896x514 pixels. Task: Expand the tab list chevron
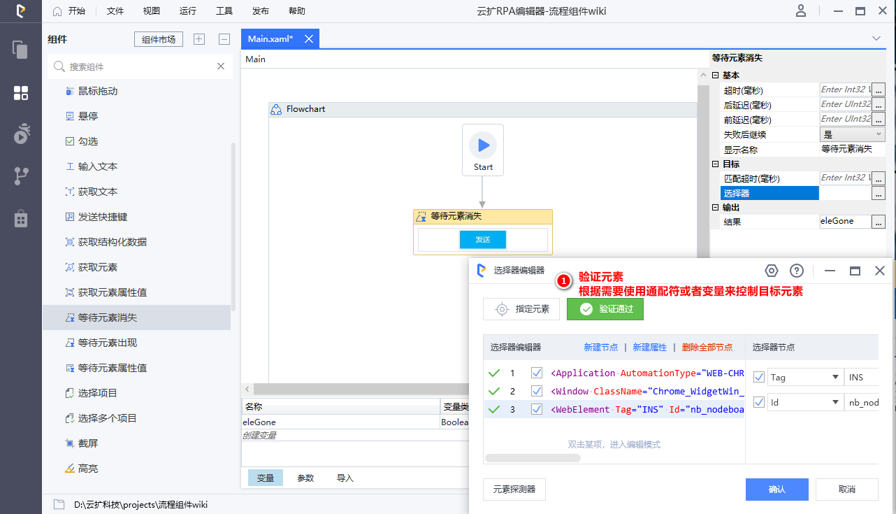(x=876, y=38)
